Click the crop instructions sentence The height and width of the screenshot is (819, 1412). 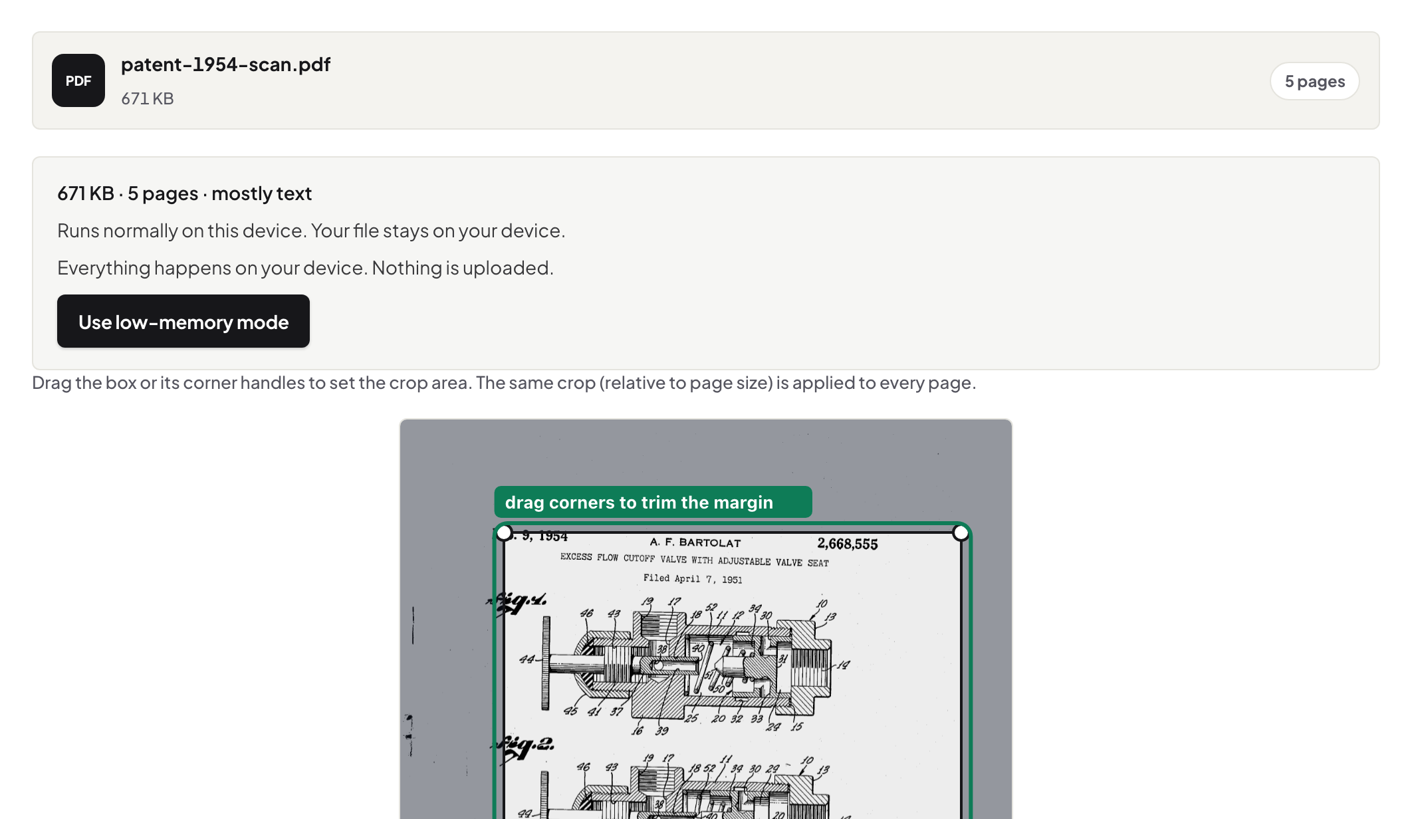(504, 383)
